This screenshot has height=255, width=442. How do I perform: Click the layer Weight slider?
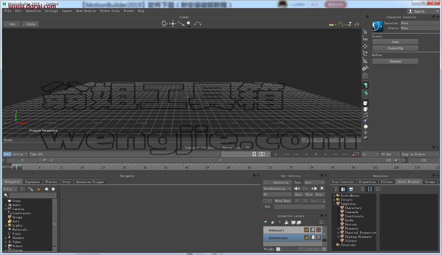(292, 249)
